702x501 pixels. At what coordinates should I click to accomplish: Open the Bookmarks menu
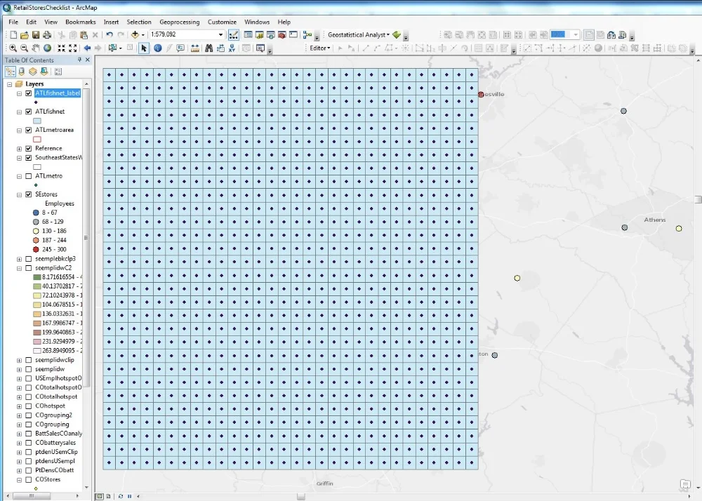pos(81,22)
